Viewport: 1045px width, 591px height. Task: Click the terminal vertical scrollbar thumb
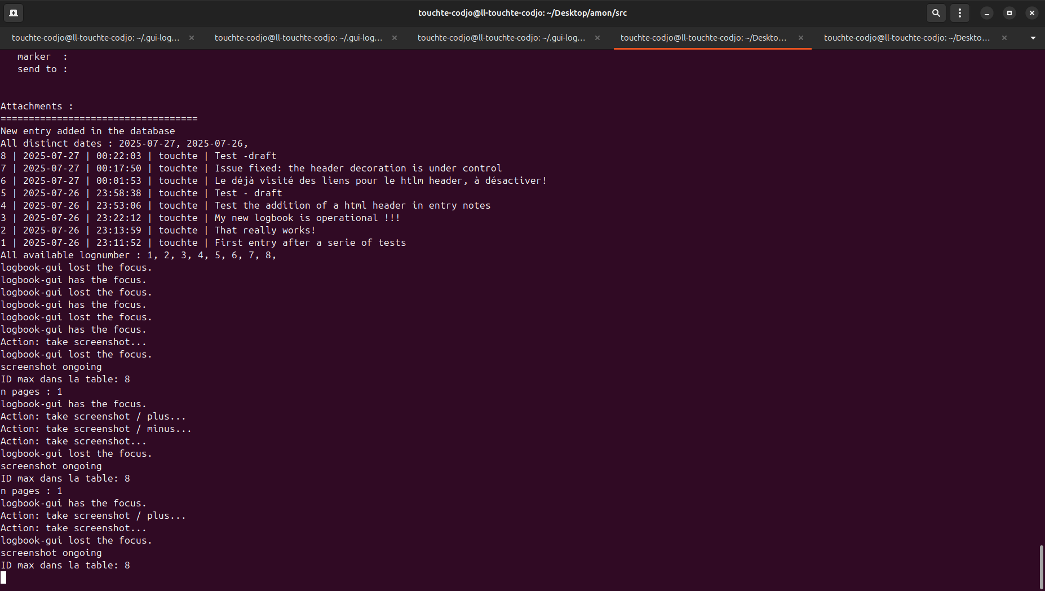coord(1041,567)
